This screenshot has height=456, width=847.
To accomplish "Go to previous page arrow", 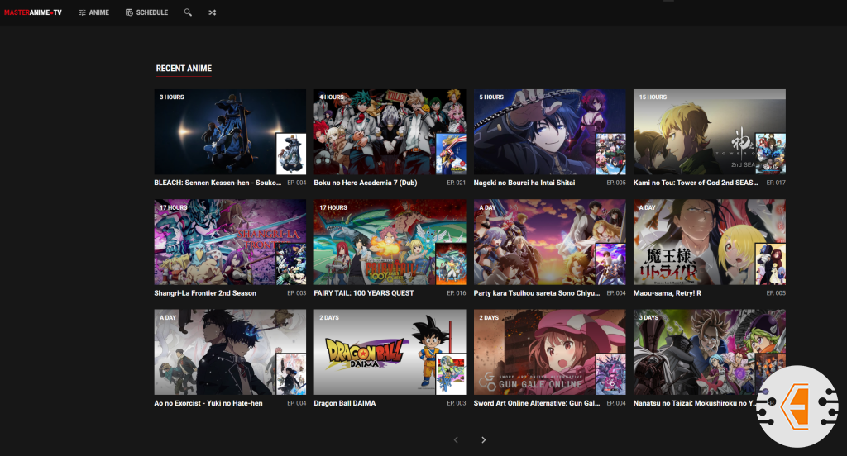I will (456, 440).
